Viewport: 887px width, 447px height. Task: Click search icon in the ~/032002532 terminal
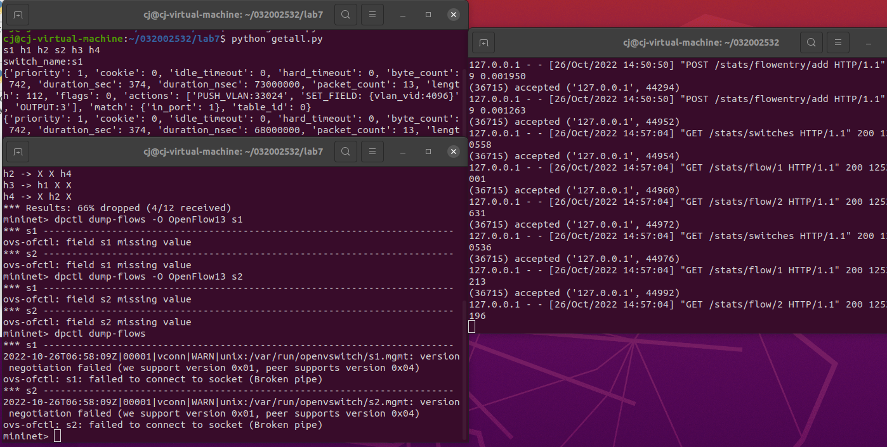point(811,42)
